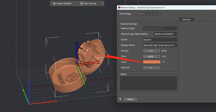Decrease Price with the down stepper
This screenshot has height=112, width=216.
[x=159, y=58]
